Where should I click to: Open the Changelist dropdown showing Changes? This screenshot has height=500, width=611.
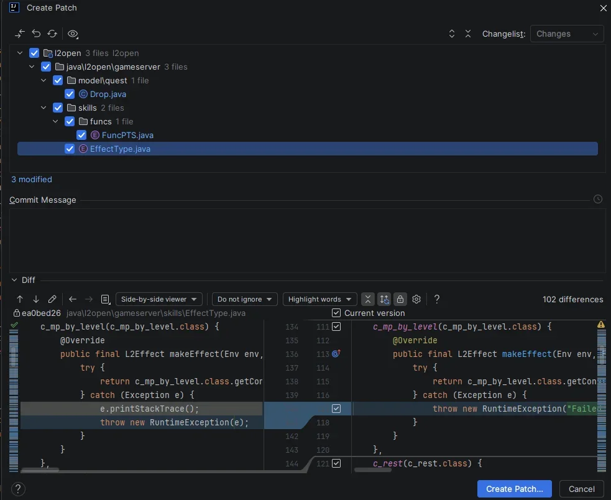coord(567,34)
